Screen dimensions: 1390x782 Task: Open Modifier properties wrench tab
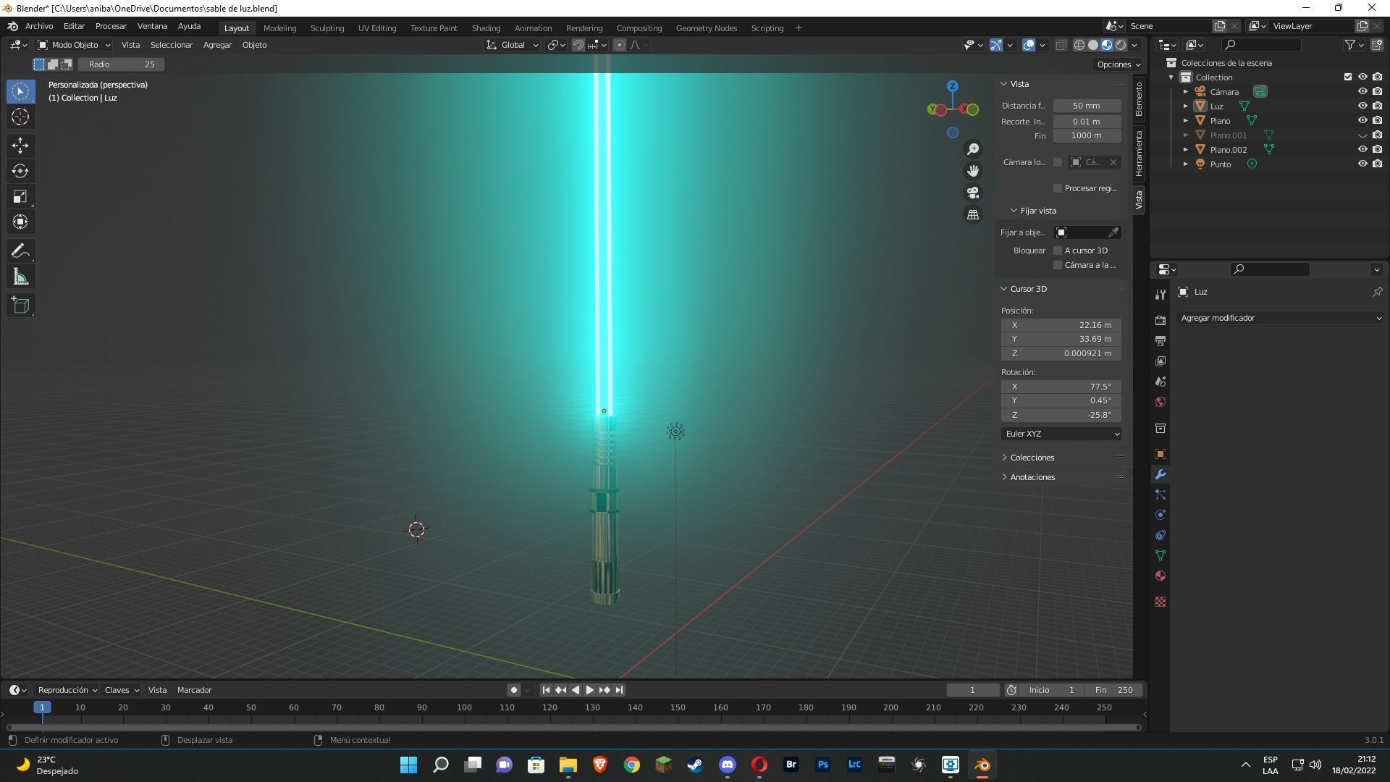point(1161,474)
